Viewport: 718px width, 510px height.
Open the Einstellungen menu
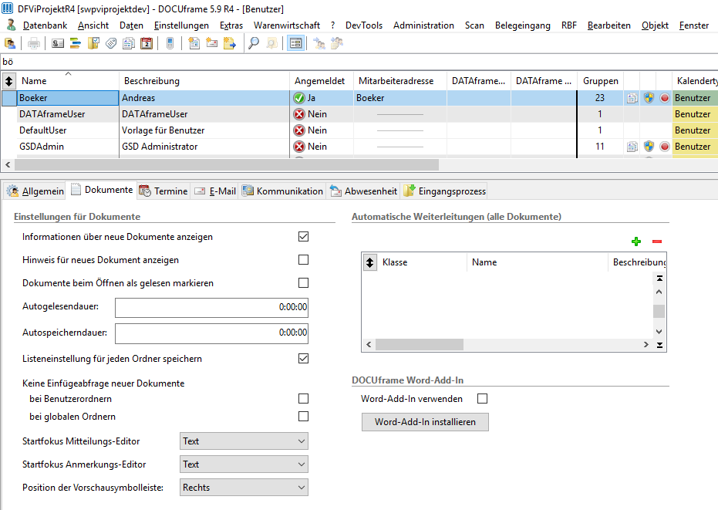[x=181, y=25]
